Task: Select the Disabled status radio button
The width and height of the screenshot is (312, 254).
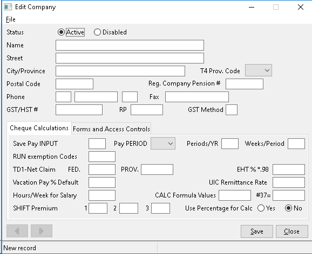Action: click(97, 32)
